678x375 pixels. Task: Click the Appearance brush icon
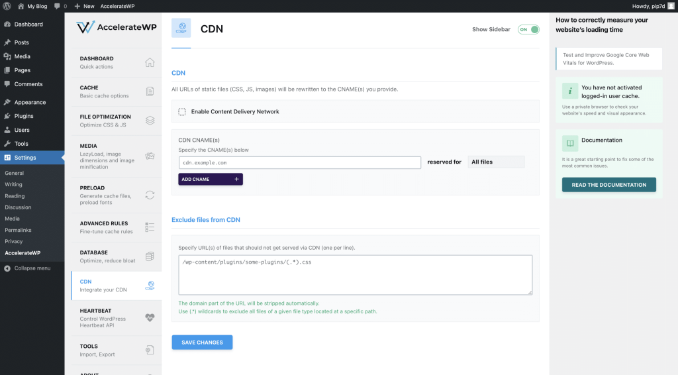click(x=7, y=102)
